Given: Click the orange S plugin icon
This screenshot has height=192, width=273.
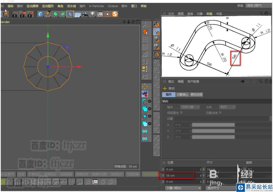Looking at the screenshot, I should [115, 14].
